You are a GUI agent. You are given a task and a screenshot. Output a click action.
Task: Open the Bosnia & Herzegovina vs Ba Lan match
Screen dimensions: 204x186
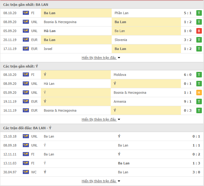pyautogui.click(x=102, y=22)
